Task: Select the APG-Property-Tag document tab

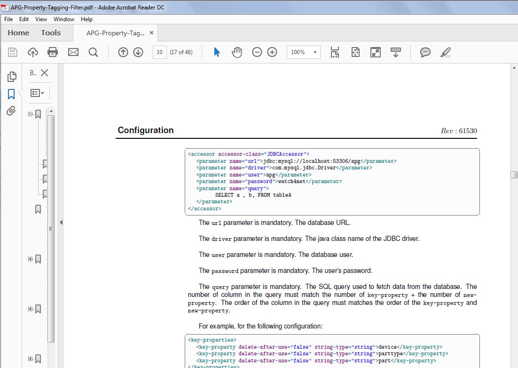Action: [x=115, y=33]
